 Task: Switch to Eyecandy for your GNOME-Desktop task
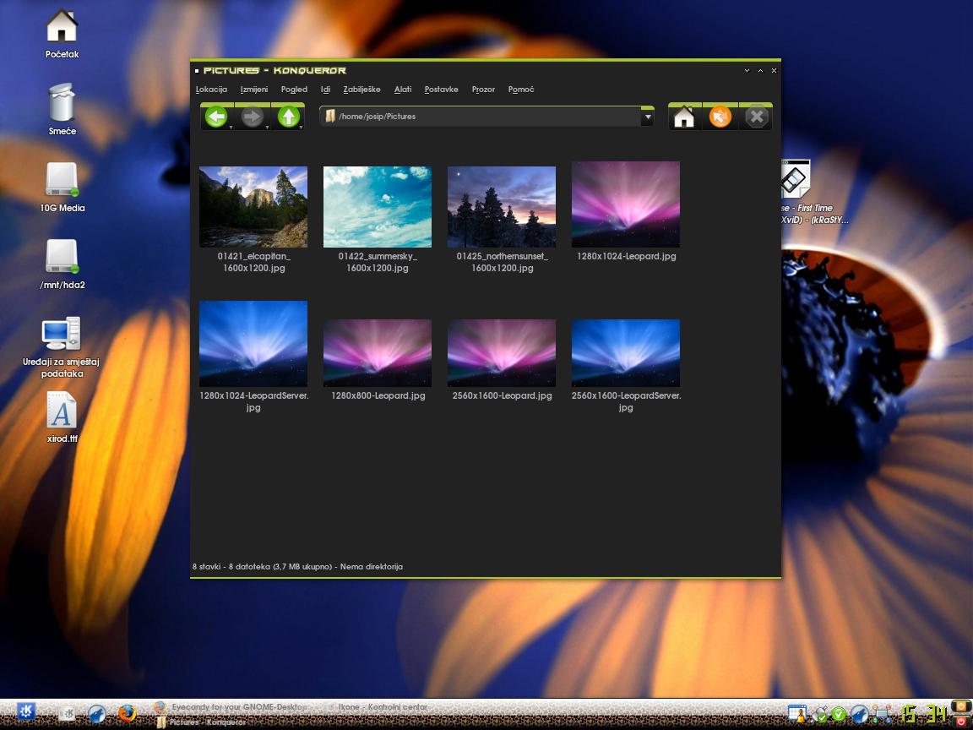click(x=231, y=707)
